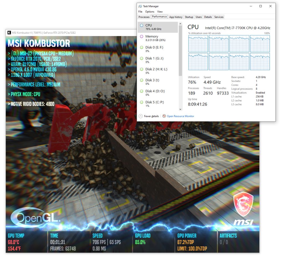Switch to the App history tab
284x263 pixels.
pos(176,17)
